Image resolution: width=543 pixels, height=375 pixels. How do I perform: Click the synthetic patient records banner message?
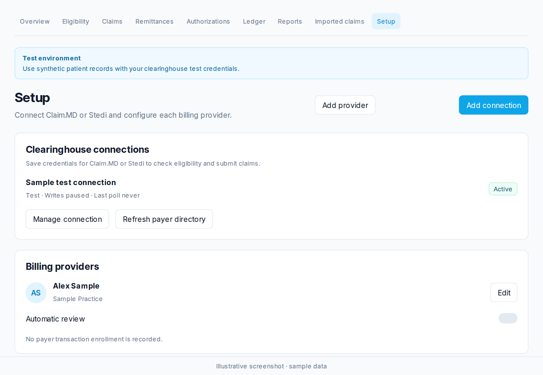click(131, 69)
